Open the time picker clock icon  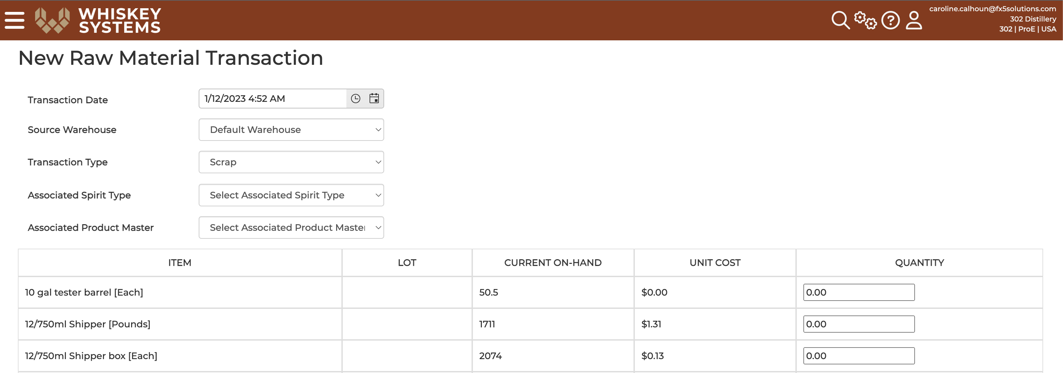point(355,99)
